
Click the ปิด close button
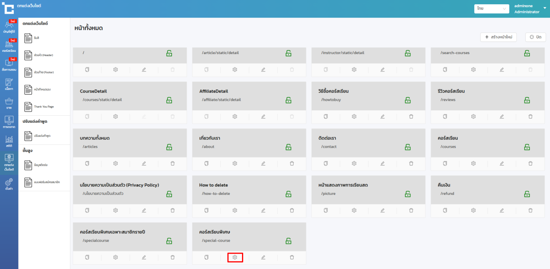click(x=535, y=37)
